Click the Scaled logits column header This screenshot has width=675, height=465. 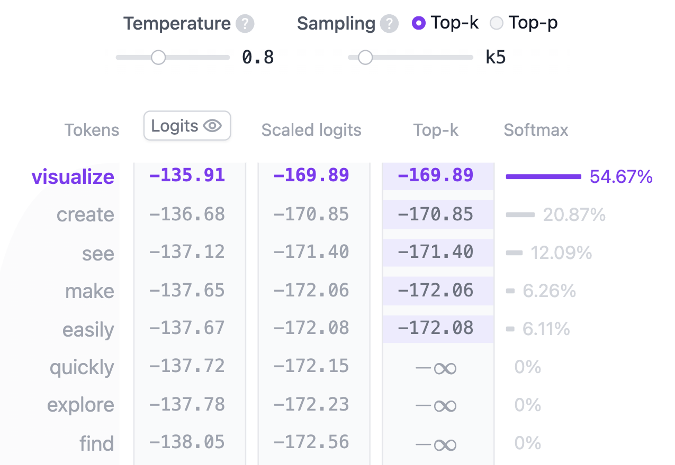(311, 130)
